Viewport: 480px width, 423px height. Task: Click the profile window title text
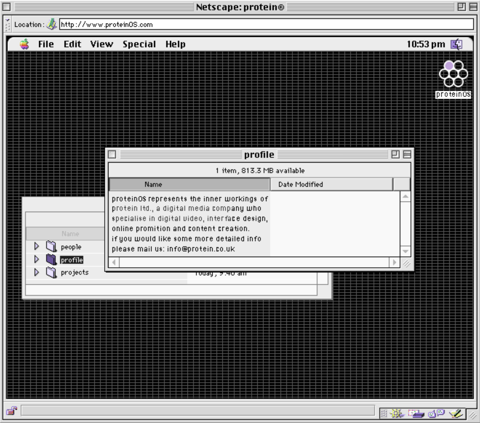[x=259, y=155]
